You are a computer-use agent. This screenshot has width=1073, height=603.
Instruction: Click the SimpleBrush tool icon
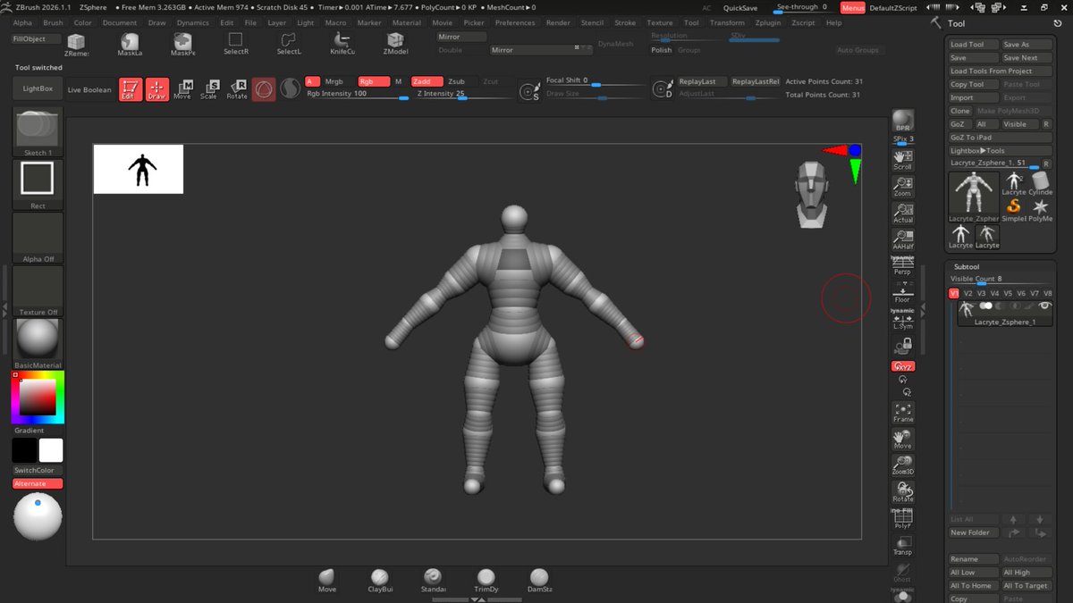click(1014, 208)
